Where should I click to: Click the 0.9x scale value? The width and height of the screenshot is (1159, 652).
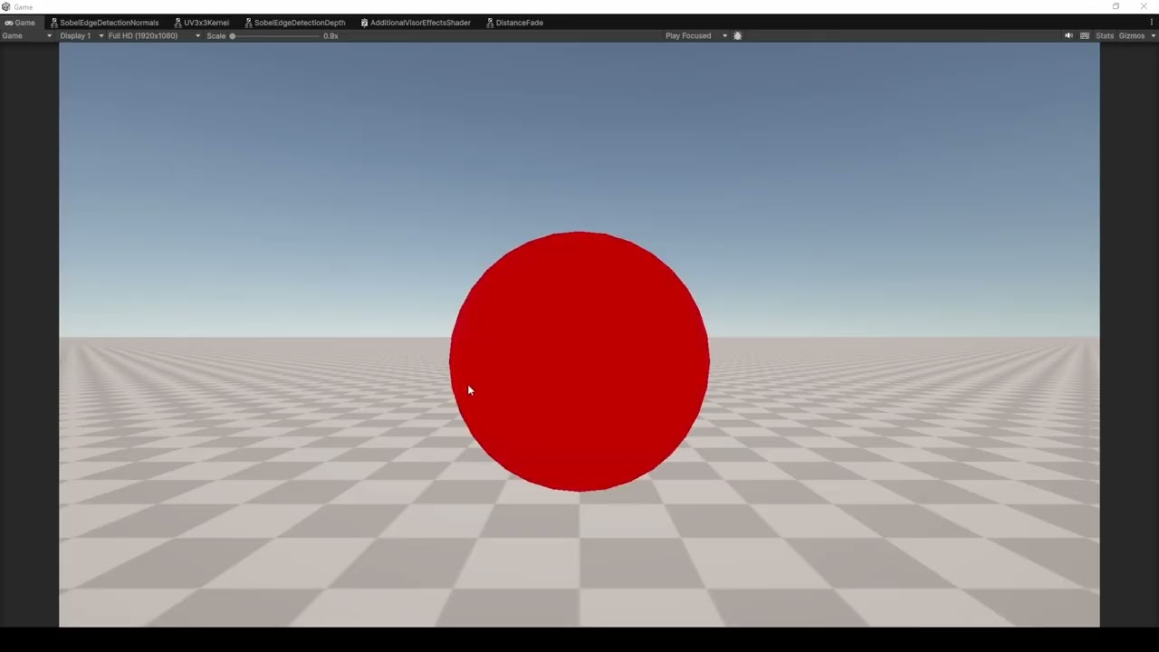330,36
